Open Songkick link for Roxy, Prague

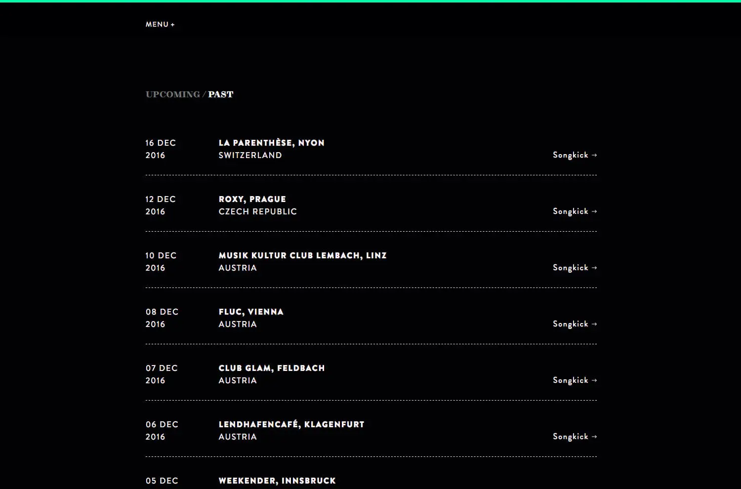pyautogui.click(x=575, y=211)
